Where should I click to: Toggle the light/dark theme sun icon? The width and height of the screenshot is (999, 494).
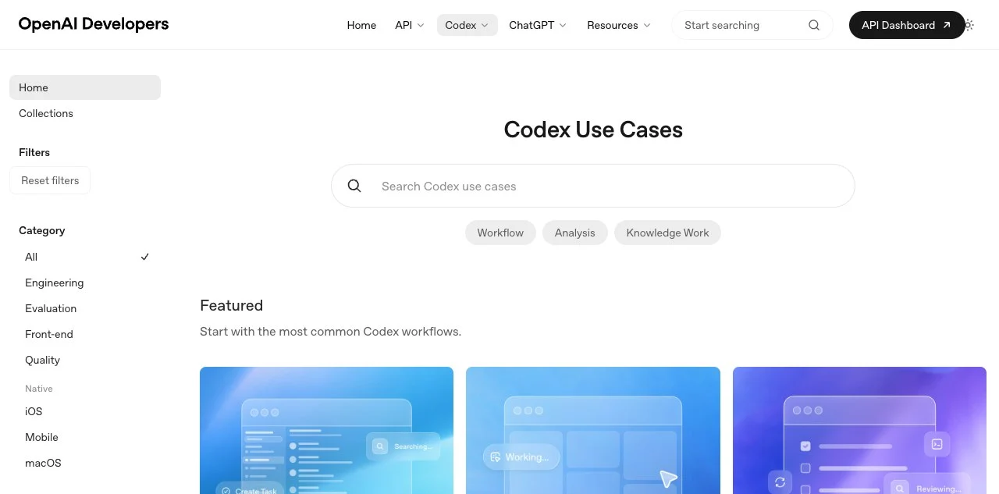pyautogui.click(x=969, y=25)
